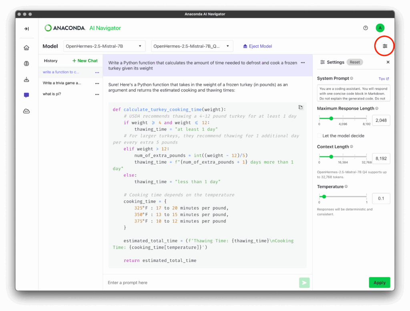
Task: Click the help question mark icon
Action: tap(365, 28)
